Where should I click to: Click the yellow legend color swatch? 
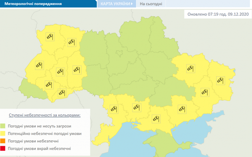pos(4,133)
